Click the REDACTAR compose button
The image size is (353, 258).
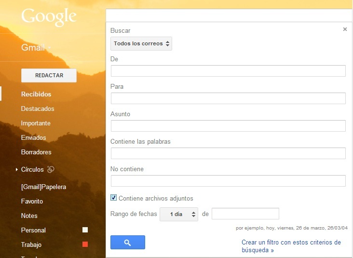(x=49, y=75)
